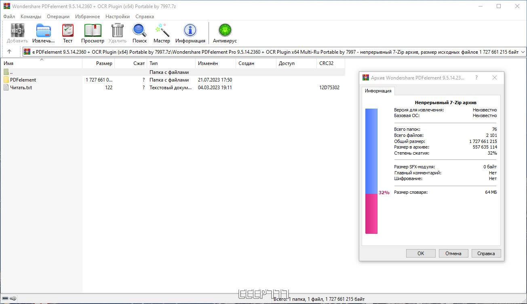Click the "Текстовый докум..." type cell

click(171, 88)
